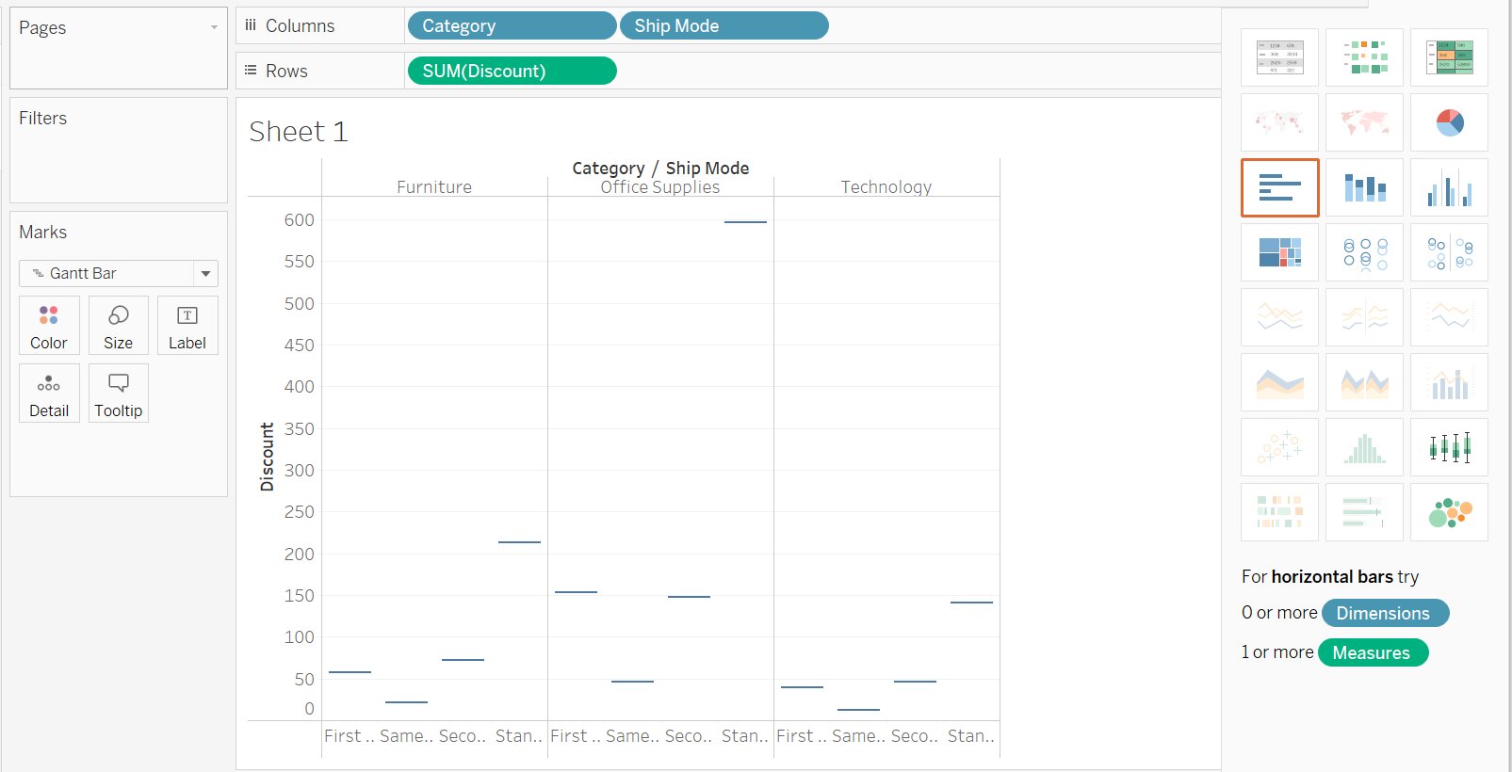Open the Color picker in Marks card
The image size is (1512, 772).
point(49,326)
